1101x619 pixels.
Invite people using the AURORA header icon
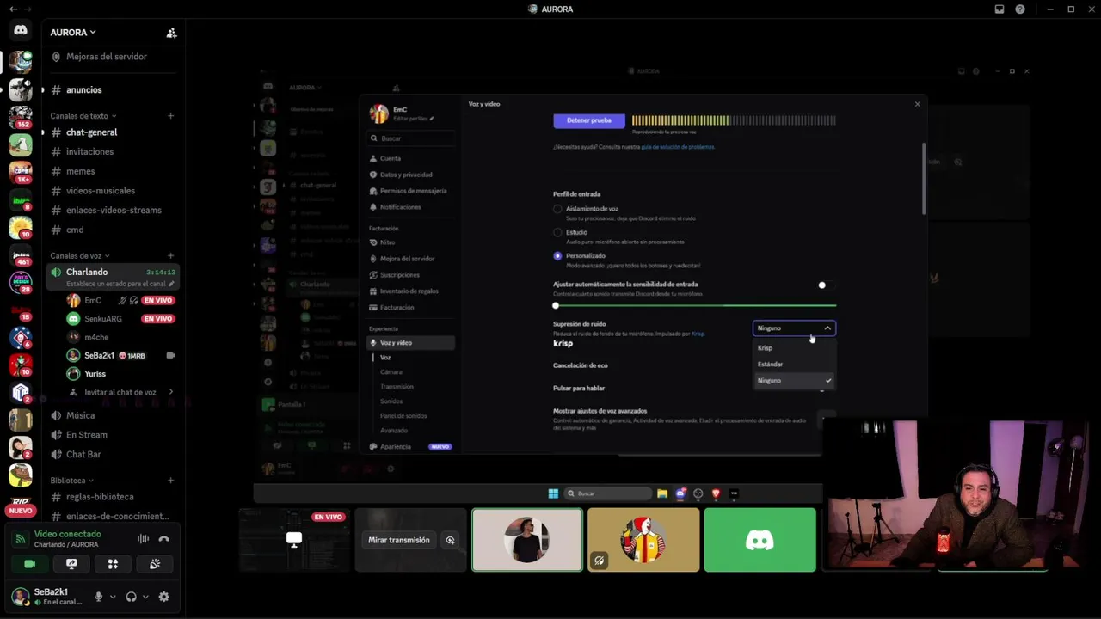[171, 33]
